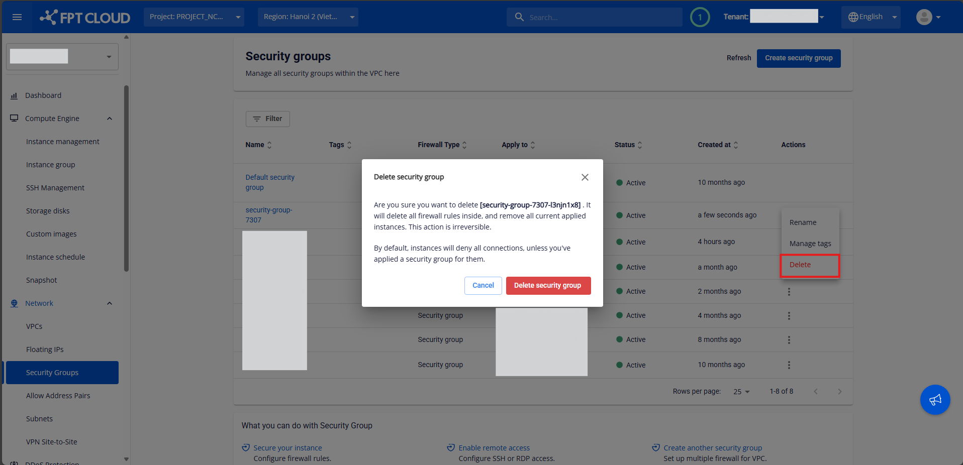963x465 pixels.
Task: Confirm with Delete security group button
Action: 548,285
